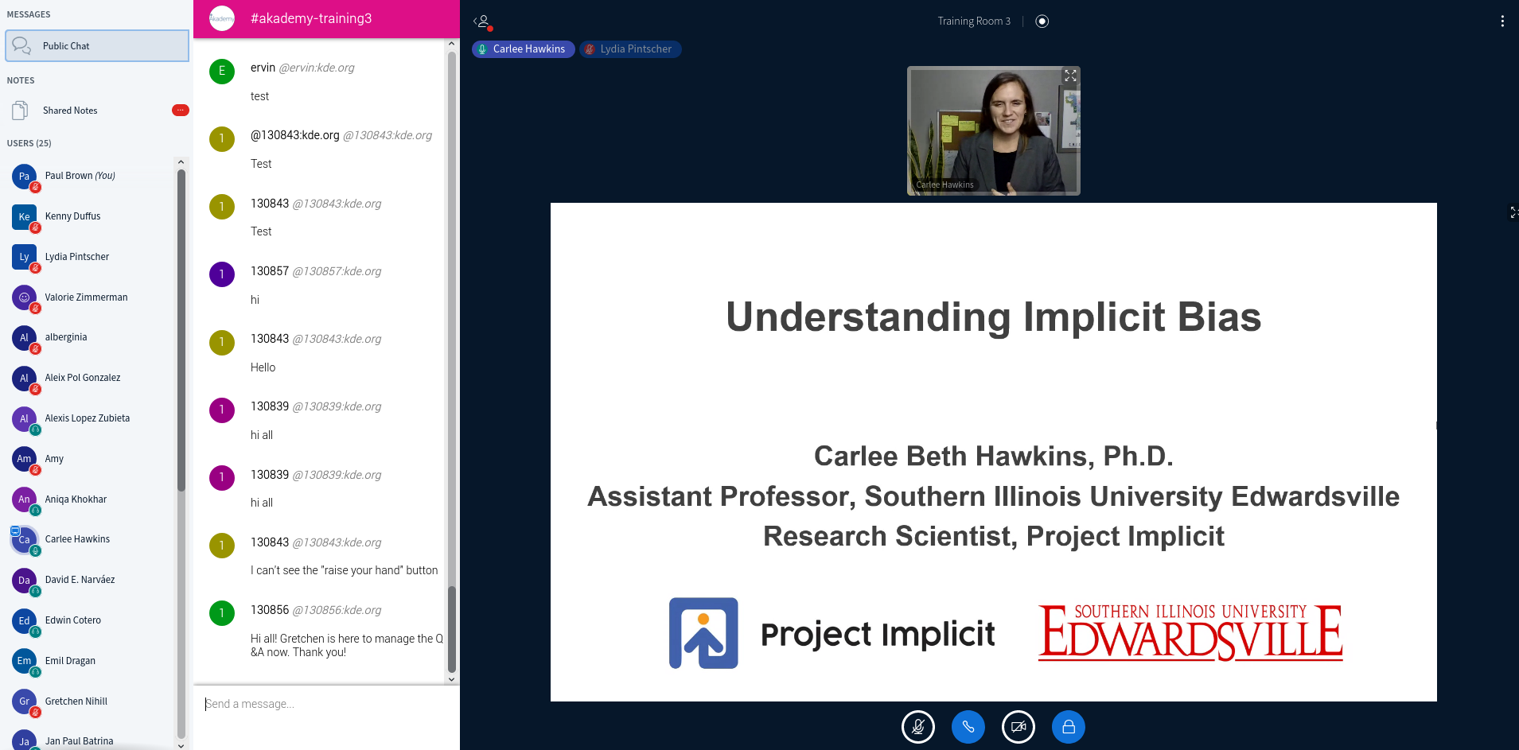Click the user list scroll-up arrow
The image size is (1519, 750).
tap(181, 162)
